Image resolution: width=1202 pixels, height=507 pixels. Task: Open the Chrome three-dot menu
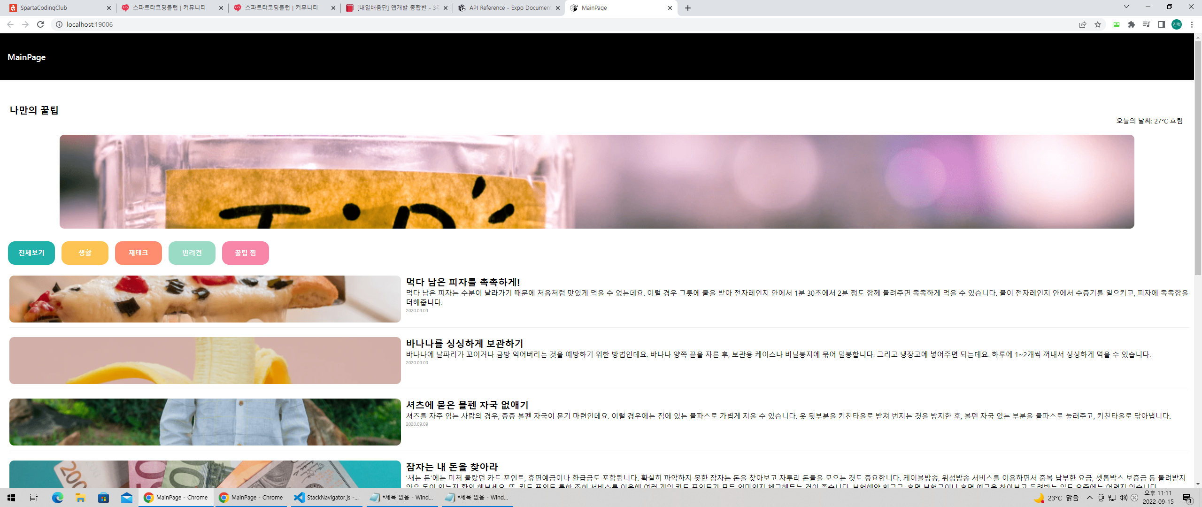point(1192,24)
